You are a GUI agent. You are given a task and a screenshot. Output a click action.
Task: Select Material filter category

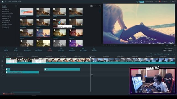pos(6,22)
